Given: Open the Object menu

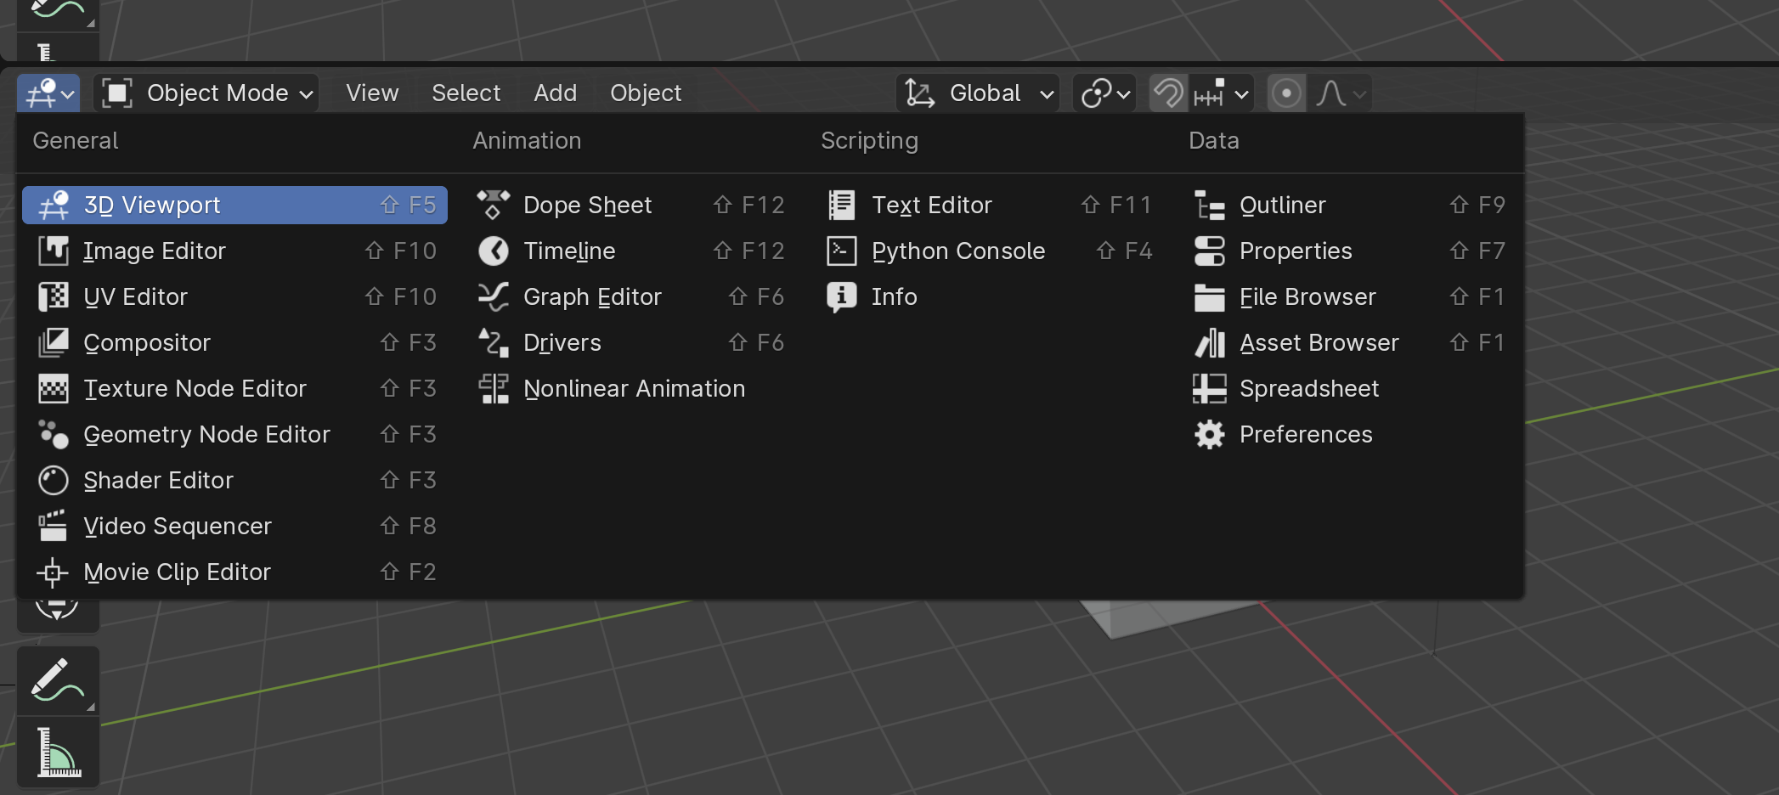Looking at the screenshot, I should point(646,93).
